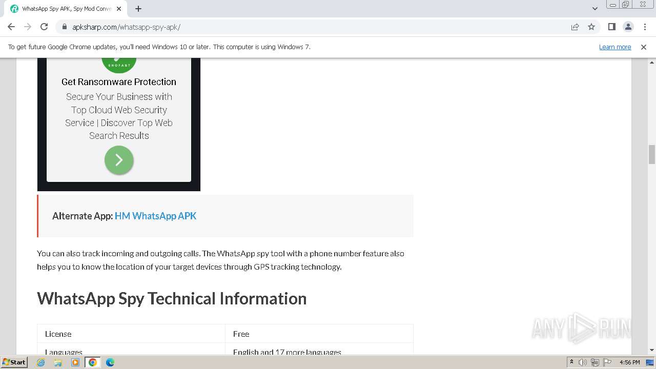Open File Explorer from taskbar
656x369 pixels.
click(x=58, y=362)
